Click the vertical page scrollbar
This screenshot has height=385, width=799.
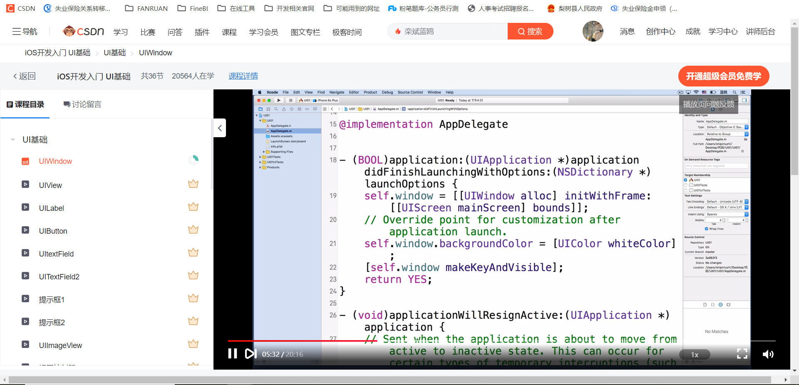[x=794, y=102]
